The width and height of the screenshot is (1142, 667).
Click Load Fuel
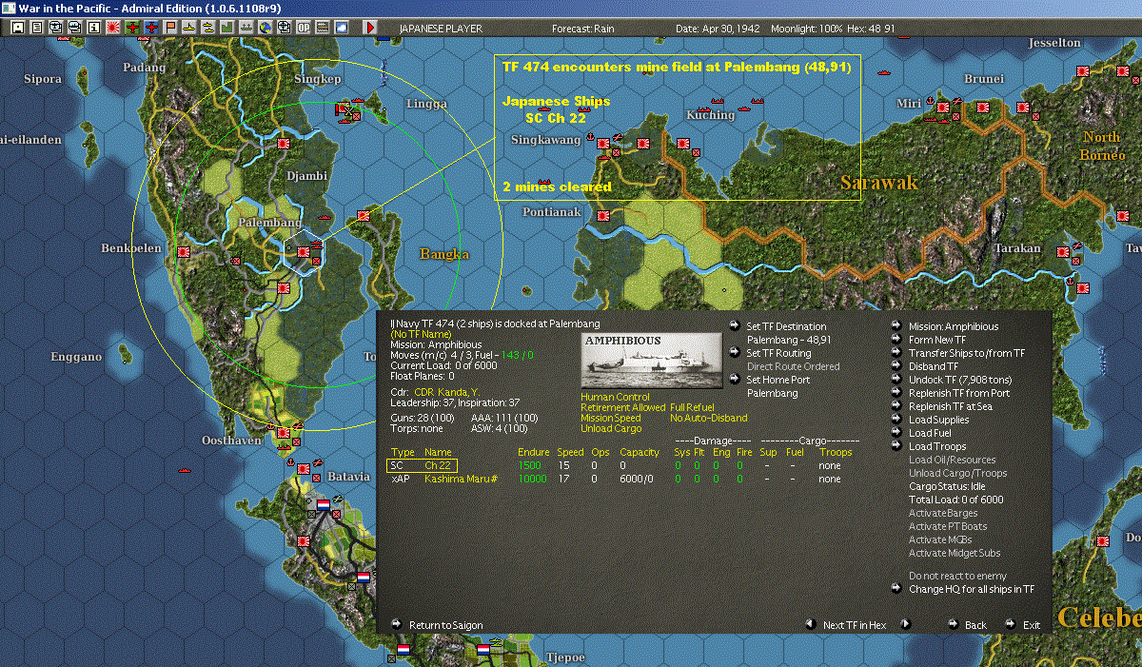point(931,433)
